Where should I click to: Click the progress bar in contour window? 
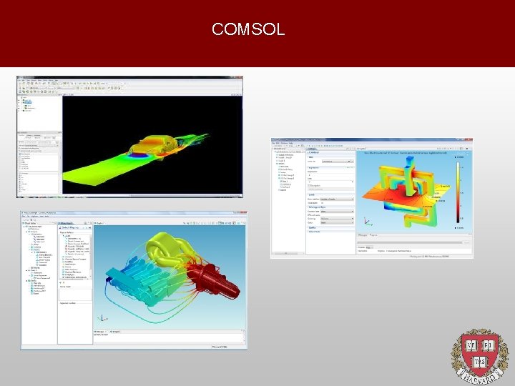click(410, 242)
